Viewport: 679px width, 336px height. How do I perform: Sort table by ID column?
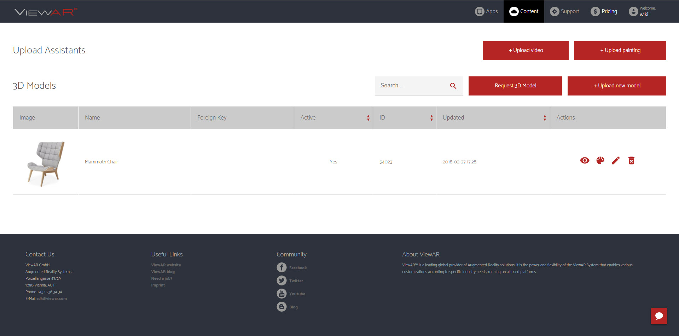coord(431,118)
